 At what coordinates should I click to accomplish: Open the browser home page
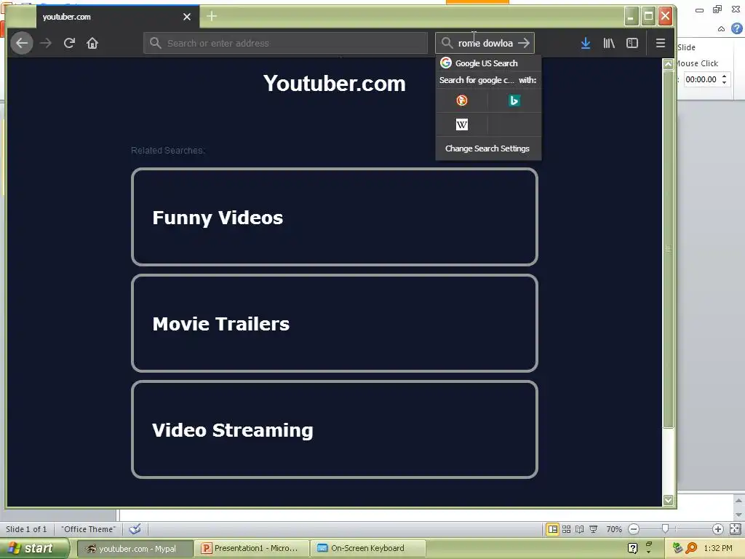[92, 43]
